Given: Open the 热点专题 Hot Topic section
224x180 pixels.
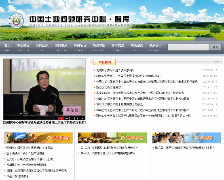Looking at the screenshot, I should (x=99, y=47).
